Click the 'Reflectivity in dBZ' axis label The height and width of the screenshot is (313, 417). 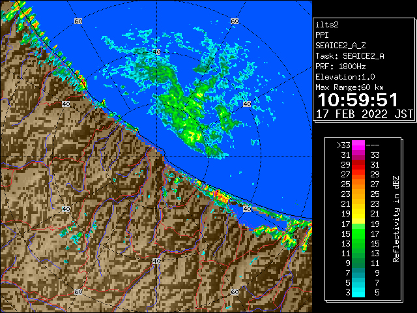[395, 219]
